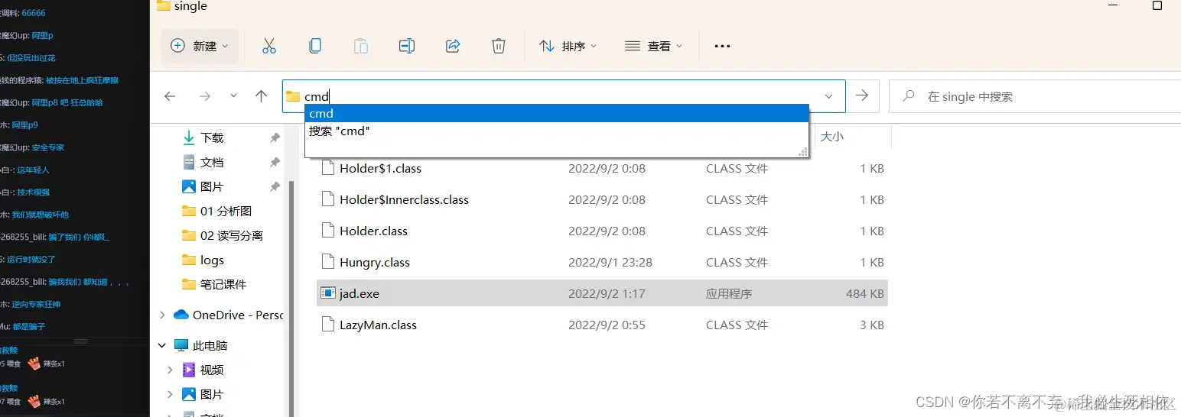Click the New (新建) button

[x=200, y=46]
